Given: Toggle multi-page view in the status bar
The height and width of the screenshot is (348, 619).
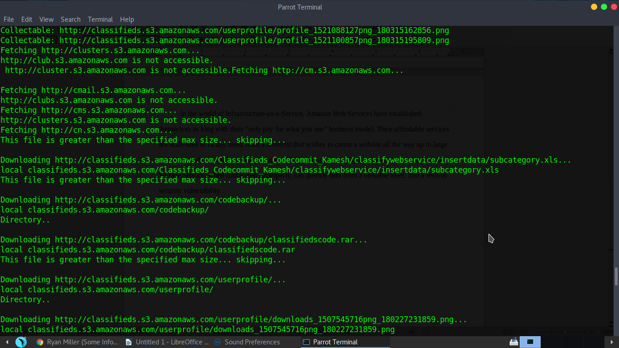Looking at the screenshot, I should [514, 332].
